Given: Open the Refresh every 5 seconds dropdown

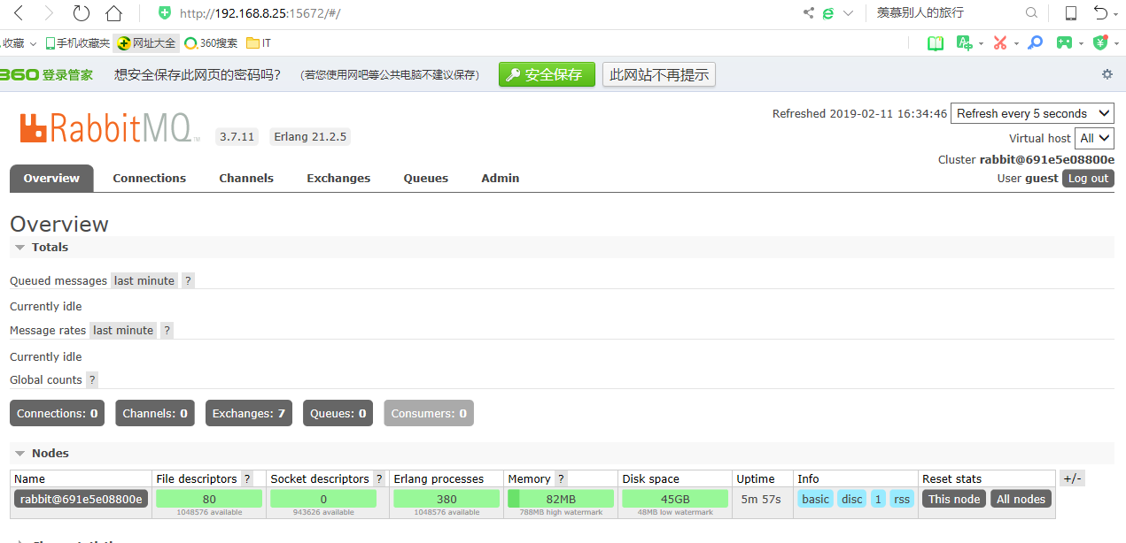Looking at the screenshot, I should (x=1032, y=113).
